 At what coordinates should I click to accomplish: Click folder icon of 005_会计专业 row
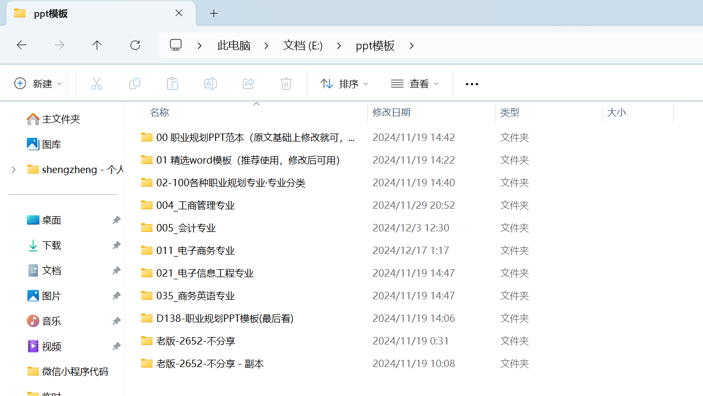pyautogui.click(x=146, y=228)
